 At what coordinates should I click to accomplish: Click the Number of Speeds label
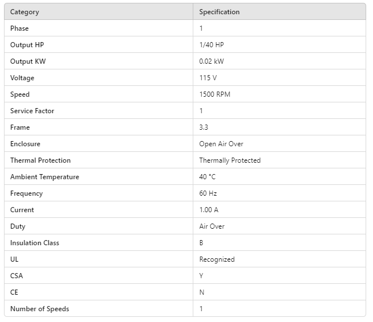40,309
